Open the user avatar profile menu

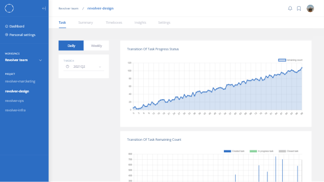[x=310, y=9]
